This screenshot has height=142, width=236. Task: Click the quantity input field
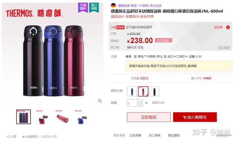pos(132,103)
